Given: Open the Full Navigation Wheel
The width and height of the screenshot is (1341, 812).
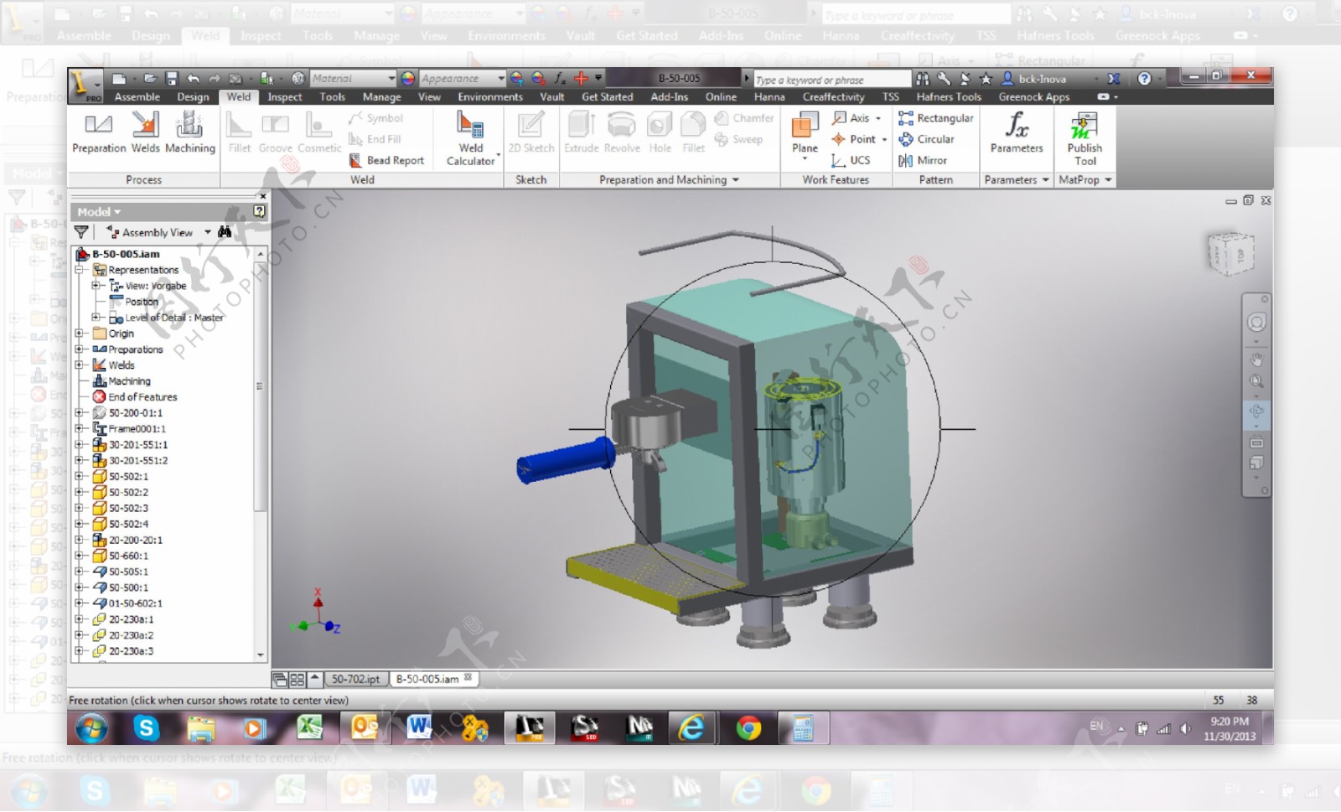Looking at the screenshot, I should (1256, 323).
